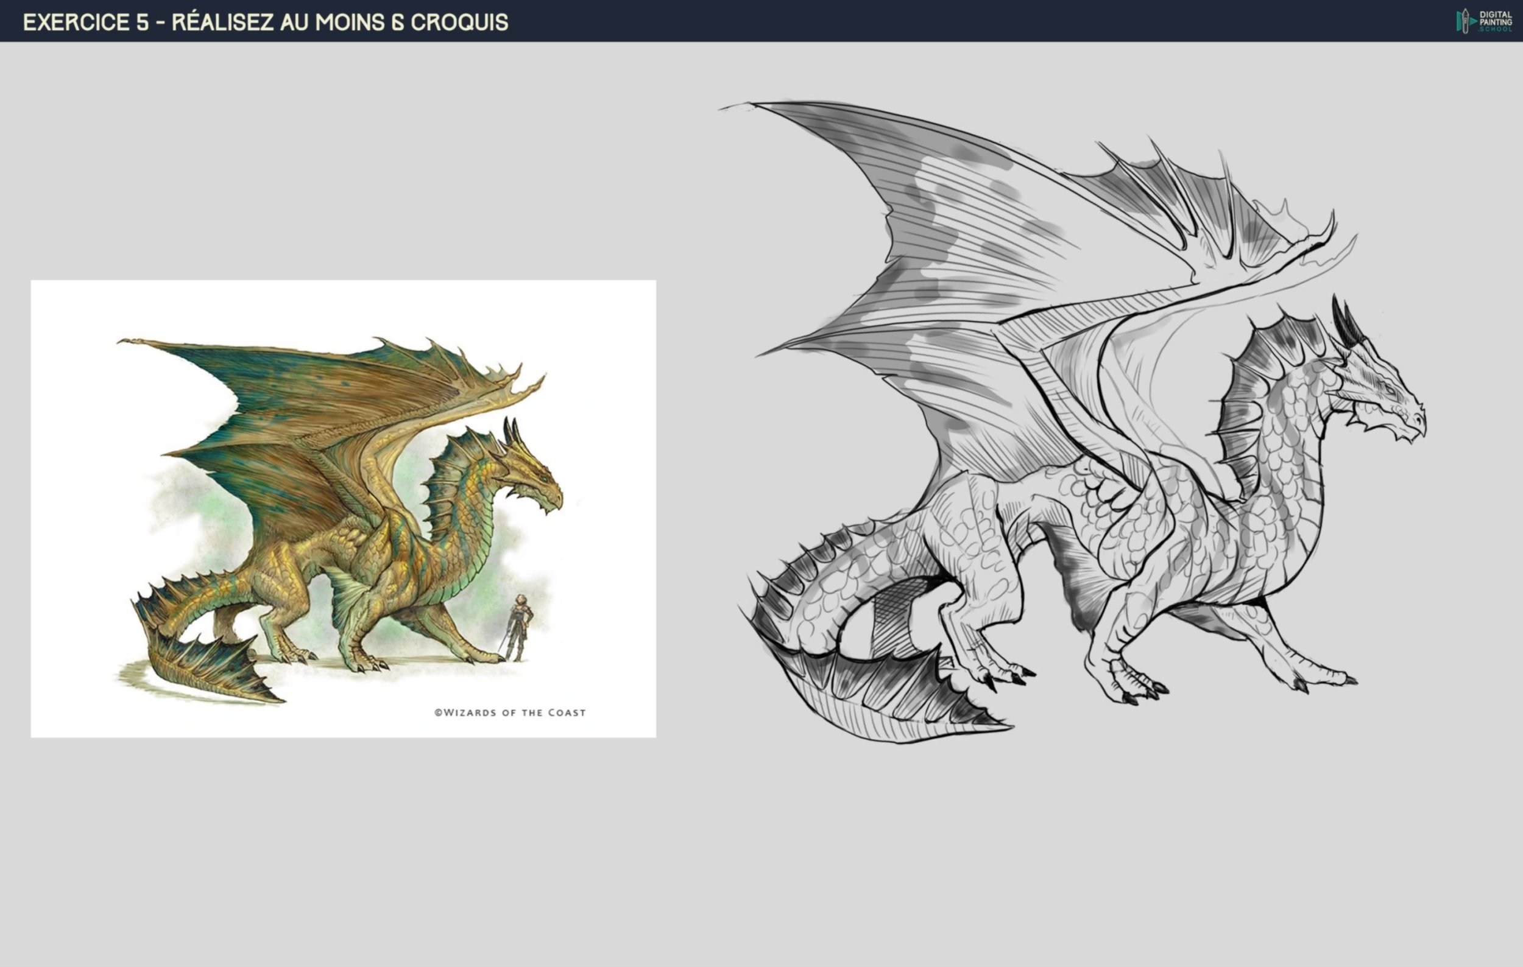The width and height of the screenshot is (1523, 967).
Task: Select the '.SCHOOL' wordmark in the logo
Action: 1496,29
